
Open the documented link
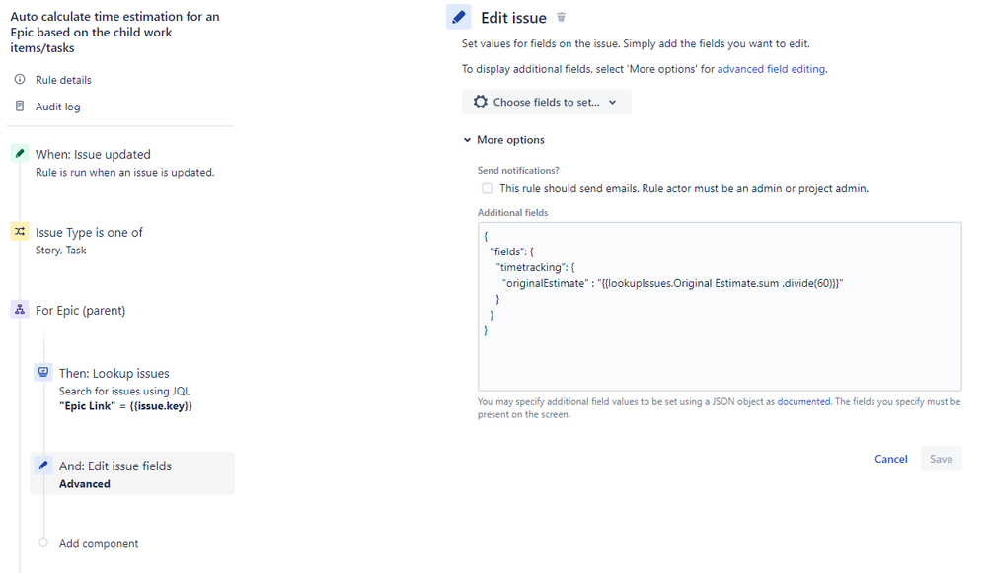pos(803,401)
